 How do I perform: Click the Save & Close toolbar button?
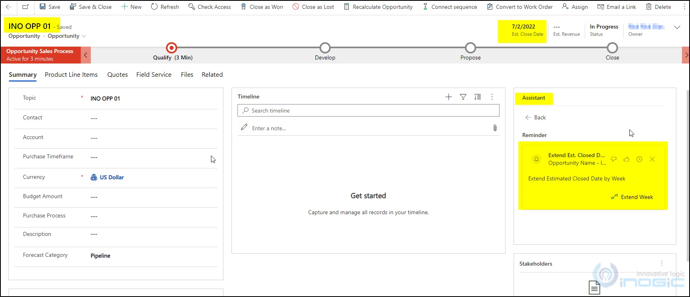pos(90,7)
